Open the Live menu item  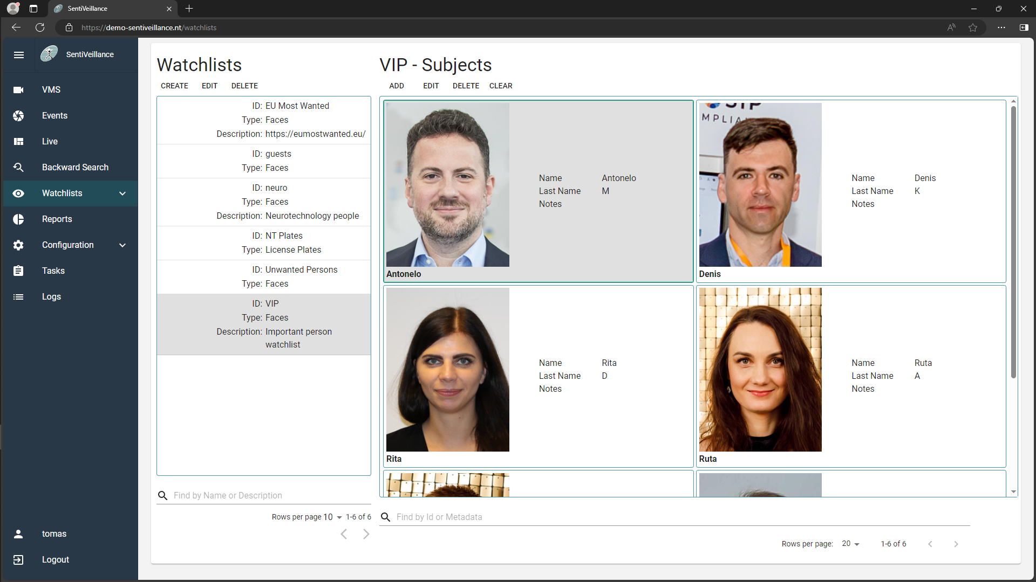pos(71,141)
